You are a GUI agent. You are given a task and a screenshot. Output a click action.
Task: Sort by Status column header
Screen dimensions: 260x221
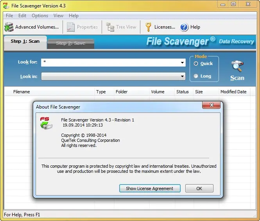coord(184,92)
